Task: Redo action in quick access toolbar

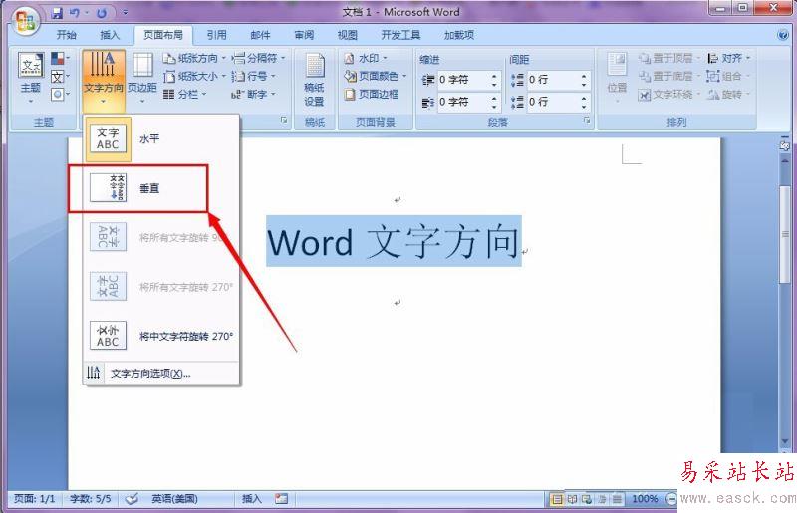Action: point(102,12)
